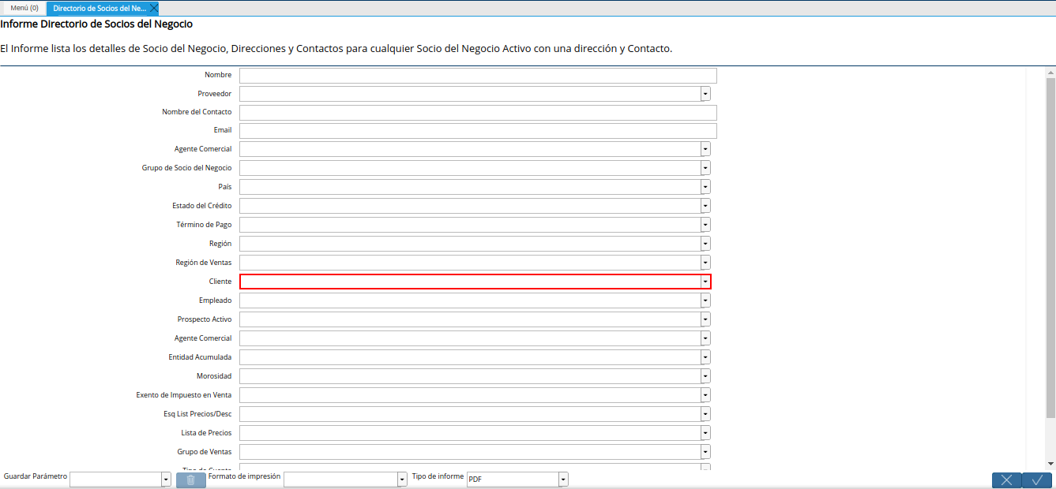Screen dimensions: 1056x489
Task: Click the Informe Directorio de Socios heading
Action: pyautogui.click(x=96, y=24)
